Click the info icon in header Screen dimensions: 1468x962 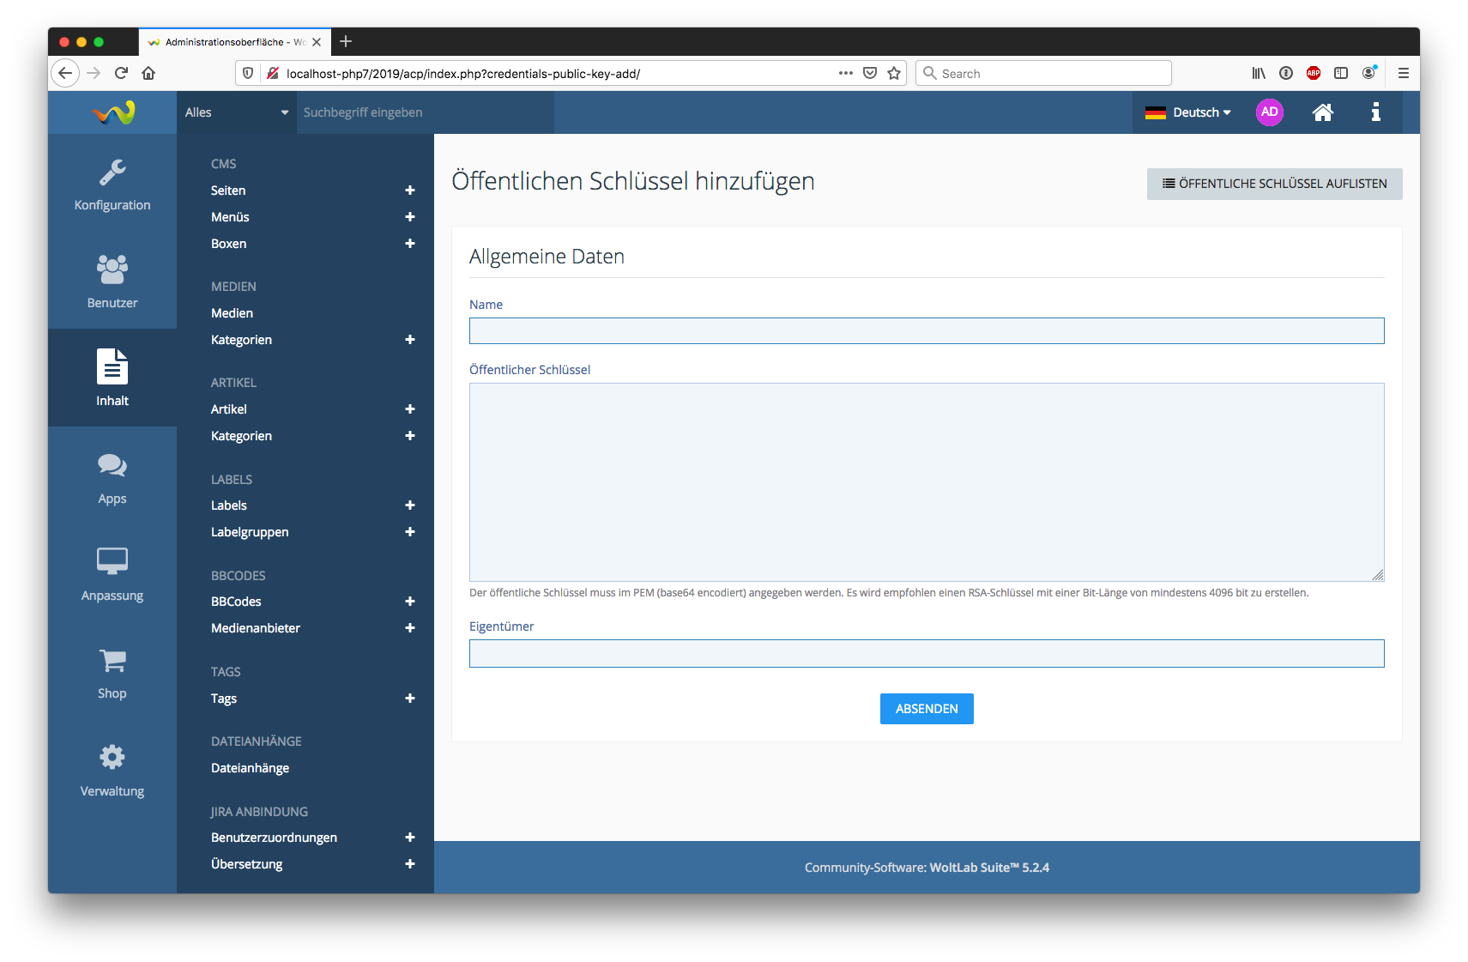click(x=1375, y=112)
